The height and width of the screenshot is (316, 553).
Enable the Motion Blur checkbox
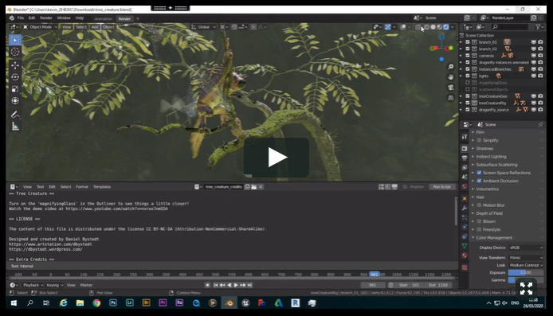click(x=479, y=205)
